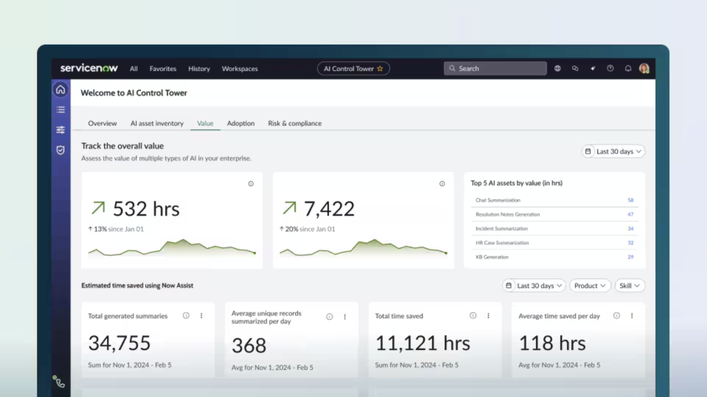Screen dimensions: 707x397
Task: Click the value 29 for KB Generation
Action: pos(631,257)
